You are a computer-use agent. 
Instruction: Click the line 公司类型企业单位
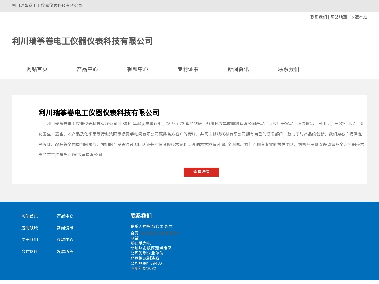[147, 253]
